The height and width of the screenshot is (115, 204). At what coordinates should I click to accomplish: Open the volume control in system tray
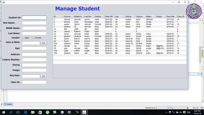(181, 112)
